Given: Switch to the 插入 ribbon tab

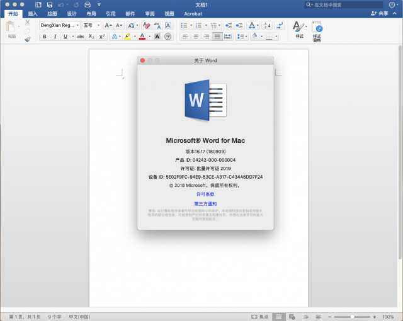Looking at the screenshot, I should click(33, 14).
